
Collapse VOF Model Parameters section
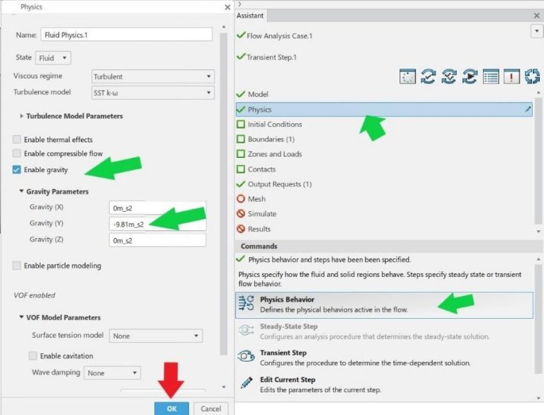coord(21,317)
